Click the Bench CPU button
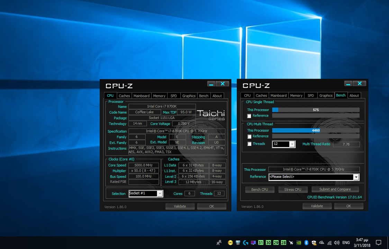The height and width of the screenshot is (249, 389). pyautogui.click(x=260, y=190)
